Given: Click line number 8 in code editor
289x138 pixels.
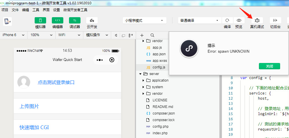Looking at the screenshot, I should pyautogui.click(x=232, y=78).
